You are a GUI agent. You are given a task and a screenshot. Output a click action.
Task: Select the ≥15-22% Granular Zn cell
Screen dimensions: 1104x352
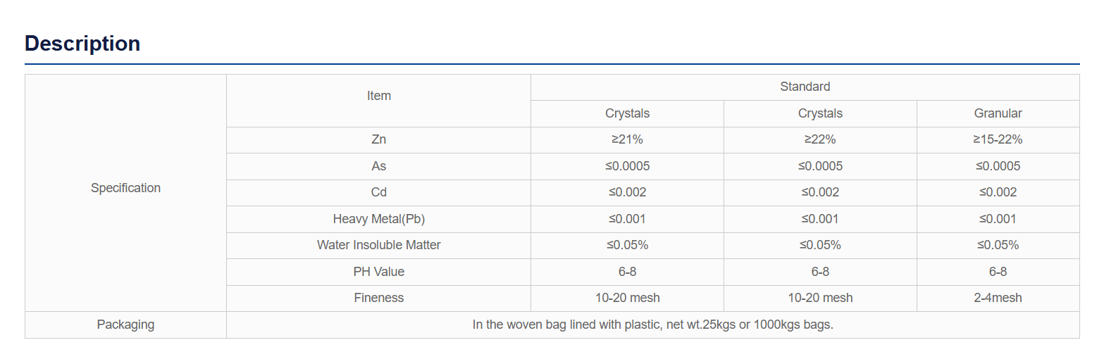click(x=998, y=139)
